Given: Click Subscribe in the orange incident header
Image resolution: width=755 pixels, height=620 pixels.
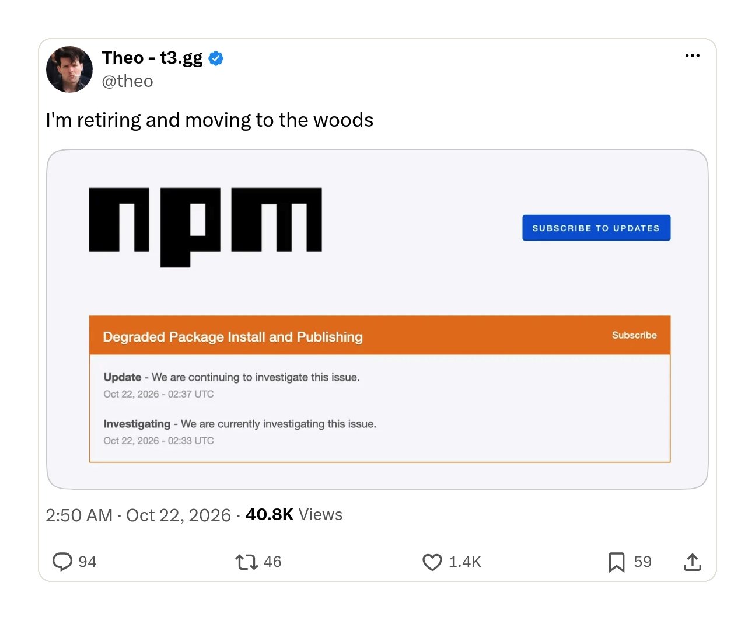Looking at the screenshot, I should tap(634, 335).
